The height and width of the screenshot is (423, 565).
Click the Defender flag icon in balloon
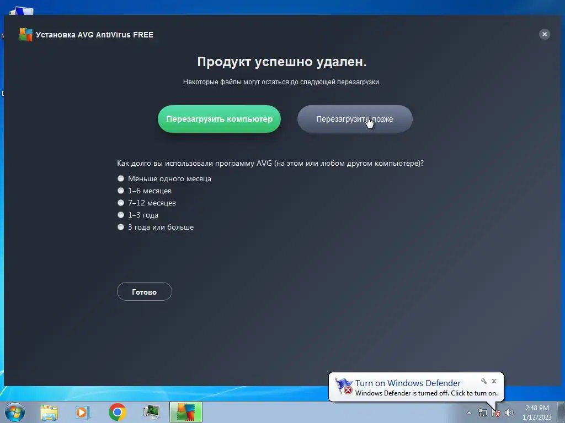point(343,386)
